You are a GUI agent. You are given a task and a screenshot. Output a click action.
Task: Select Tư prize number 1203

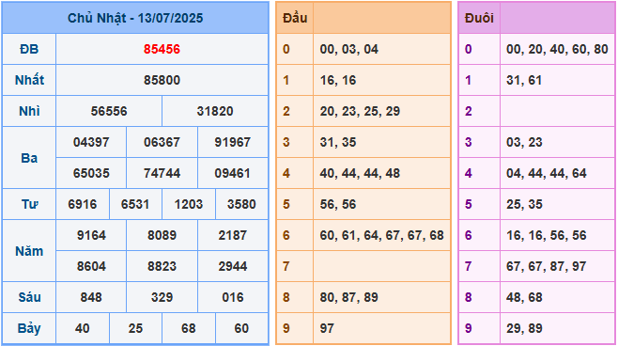click(x=189, y=204)
